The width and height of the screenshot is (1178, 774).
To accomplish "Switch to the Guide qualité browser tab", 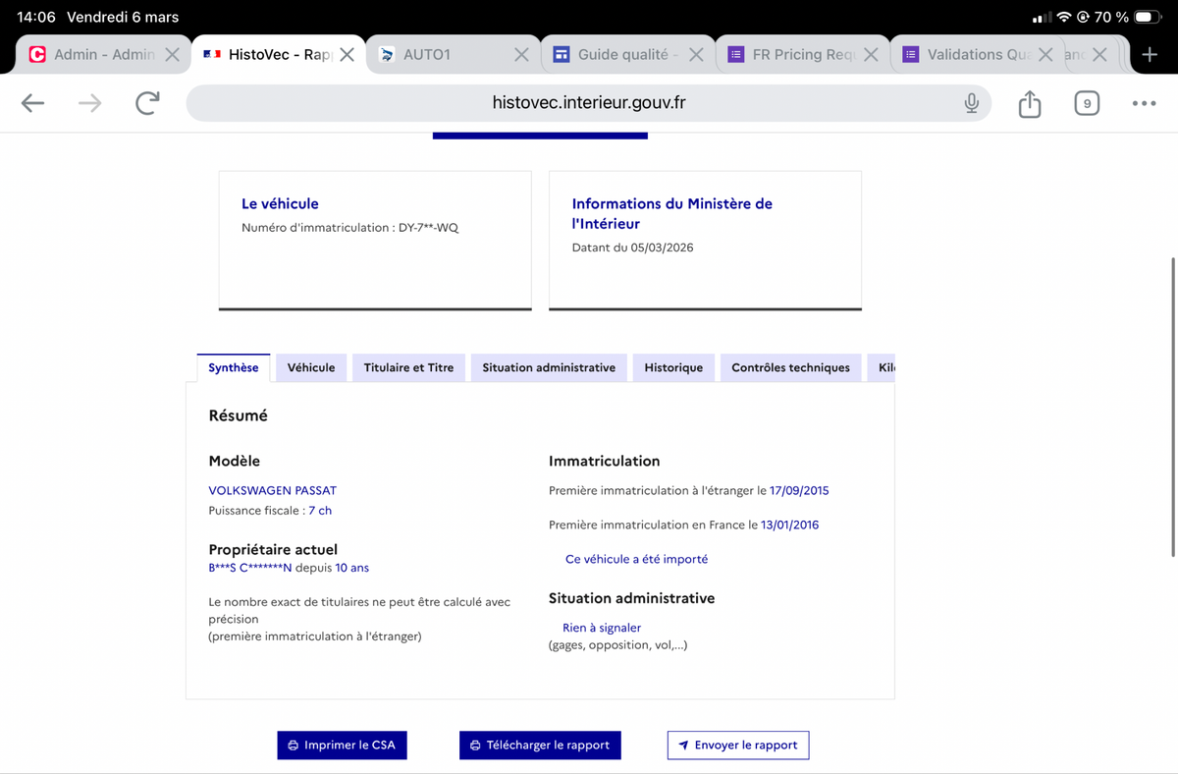I will tap(622, 55).
